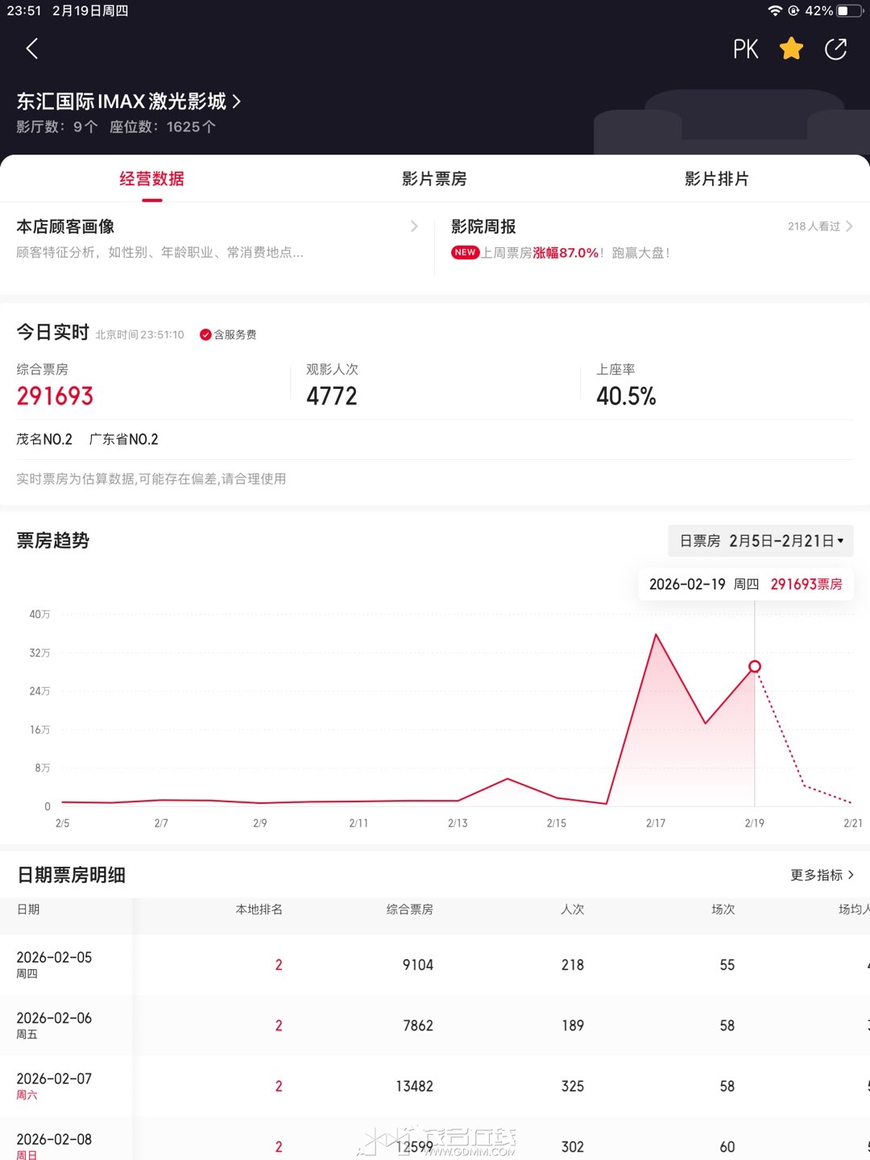Tap the 茂名NO.2 ranking label
870x1160 pixels.
coord(44,439)
